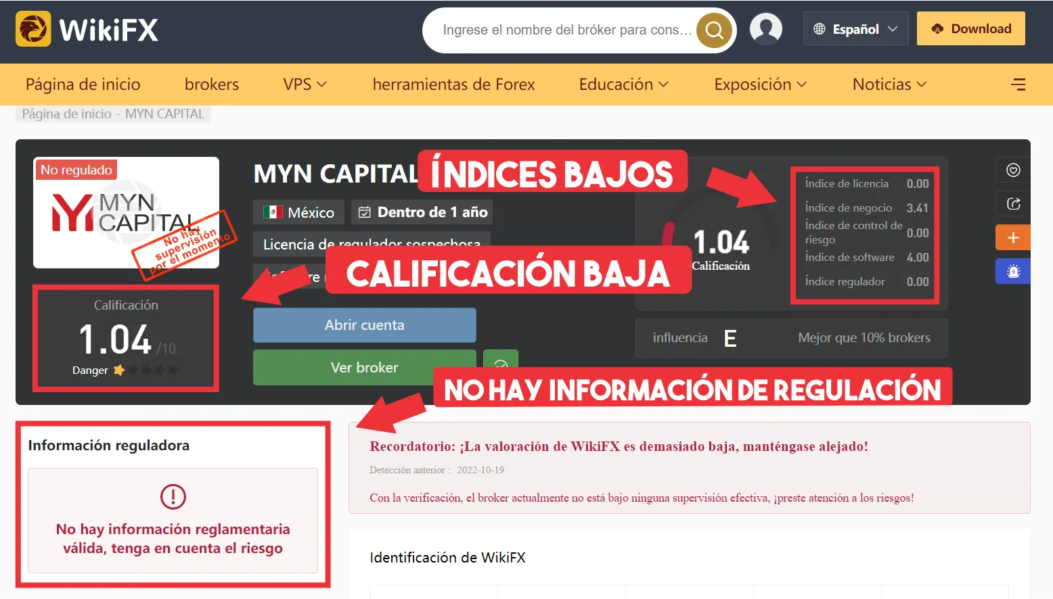1053x599 pixels.
Task: Click the Índice regulador row
Action: pyautogui.click(x=866, y=282)
